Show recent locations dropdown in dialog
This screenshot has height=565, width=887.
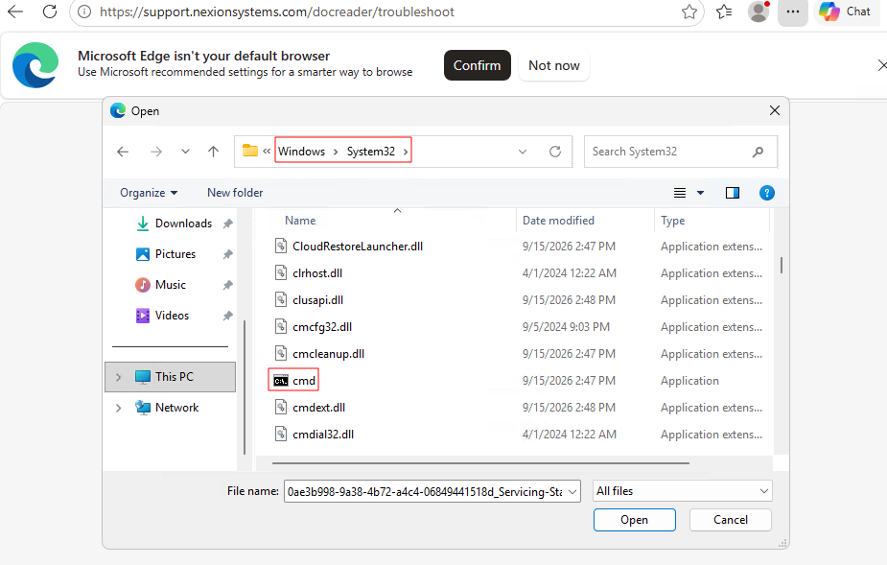[x=185, y=152]
